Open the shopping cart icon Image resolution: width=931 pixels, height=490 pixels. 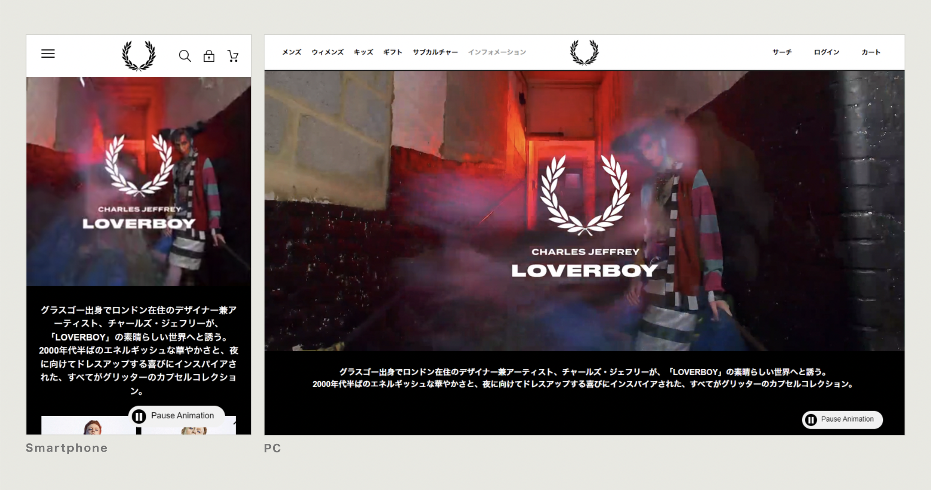click(233, 56)
